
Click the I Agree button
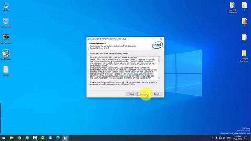click(143, 94)
